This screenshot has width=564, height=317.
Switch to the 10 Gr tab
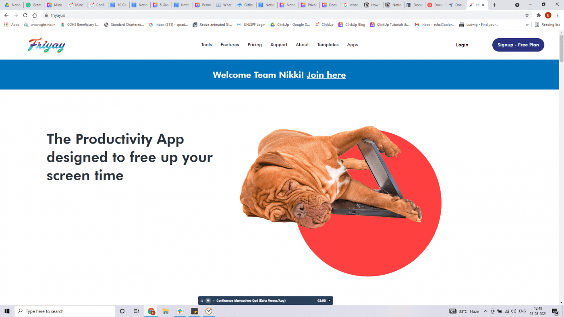click(x=119, y=5)
